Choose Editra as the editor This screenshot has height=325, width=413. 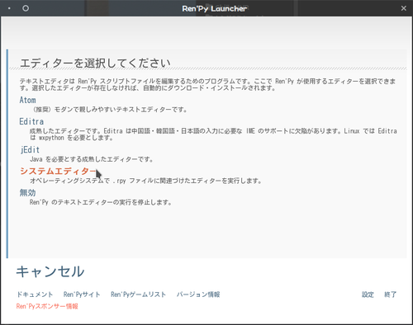(x=31, y=121)
